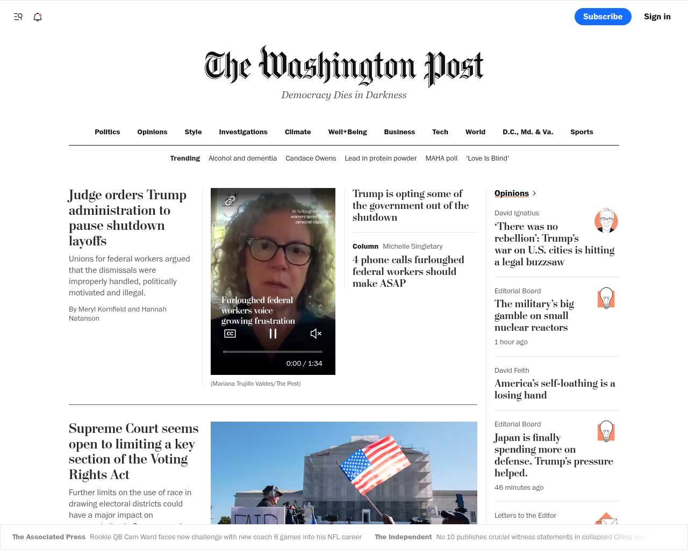This screenshot has width=688, height=550.
Task: Open the sections menu search icon
Action: (x=18, y=17)
